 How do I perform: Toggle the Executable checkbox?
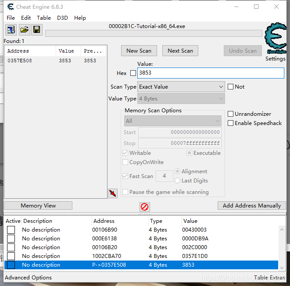pos(189,153)
